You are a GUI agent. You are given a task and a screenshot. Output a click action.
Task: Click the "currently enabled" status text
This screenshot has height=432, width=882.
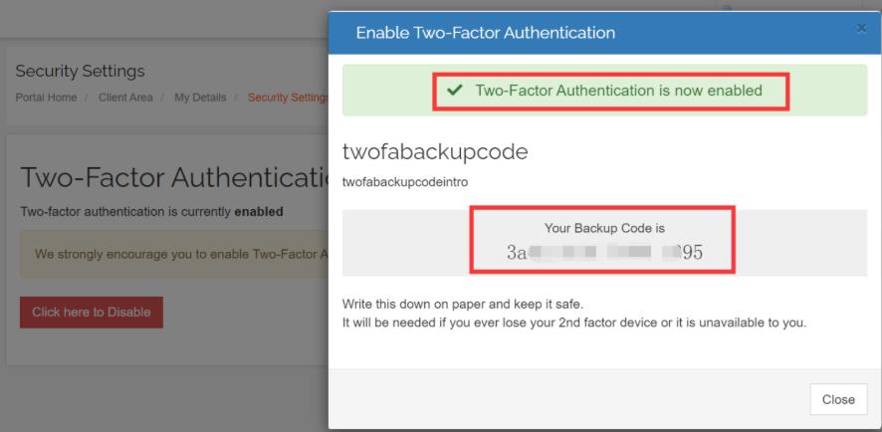click(151, 212)
